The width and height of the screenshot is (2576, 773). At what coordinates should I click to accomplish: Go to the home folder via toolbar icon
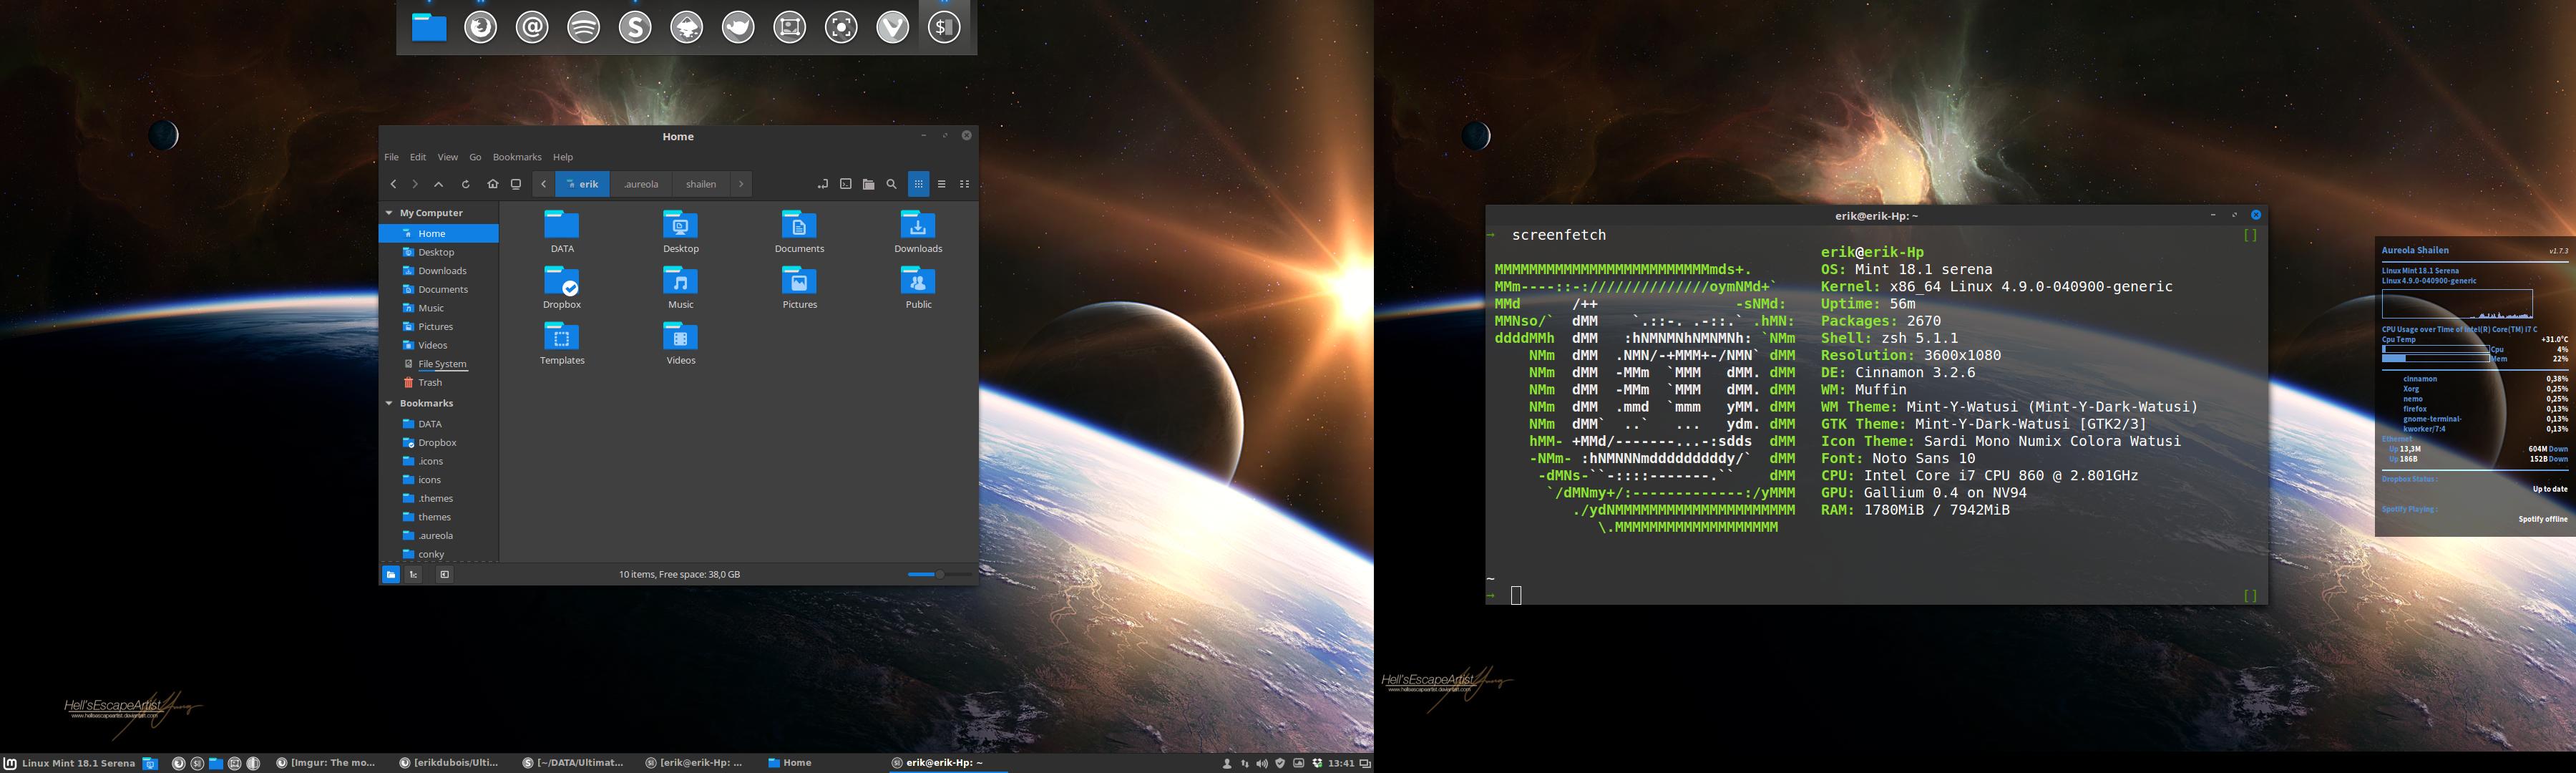(492, 184)
